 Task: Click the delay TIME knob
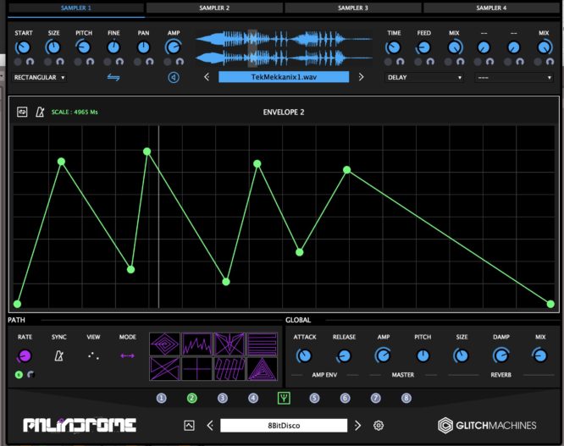click(x=394, y=47)
